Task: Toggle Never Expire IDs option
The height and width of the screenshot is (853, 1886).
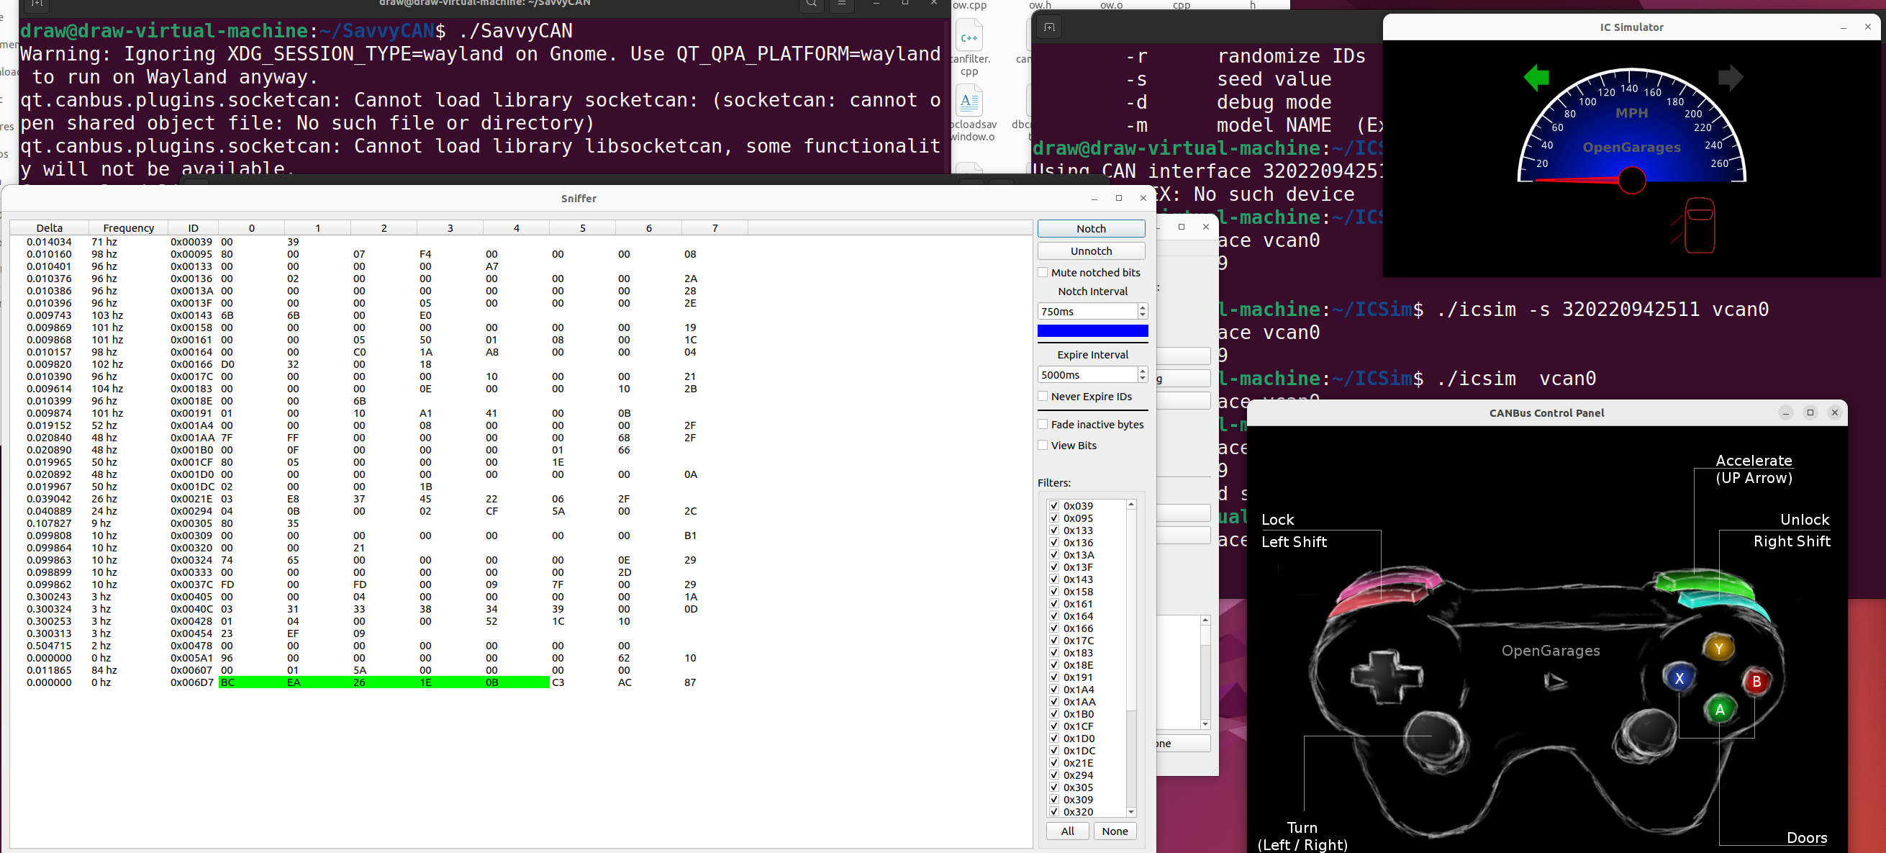Action: tap(1043, 396)
